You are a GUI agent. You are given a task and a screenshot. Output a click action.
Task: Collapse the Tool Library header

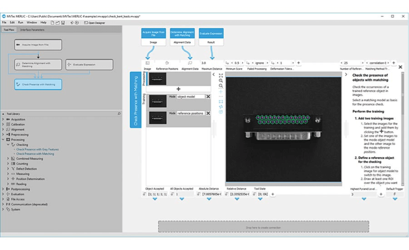coord(3,114)
